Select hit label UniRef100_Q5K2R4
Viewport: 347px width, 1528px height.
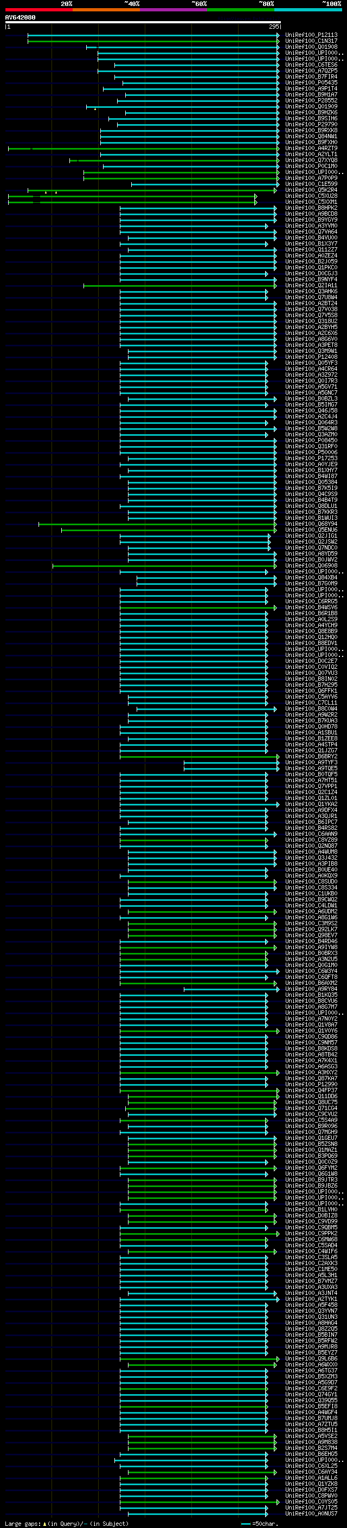pos(311,190)
